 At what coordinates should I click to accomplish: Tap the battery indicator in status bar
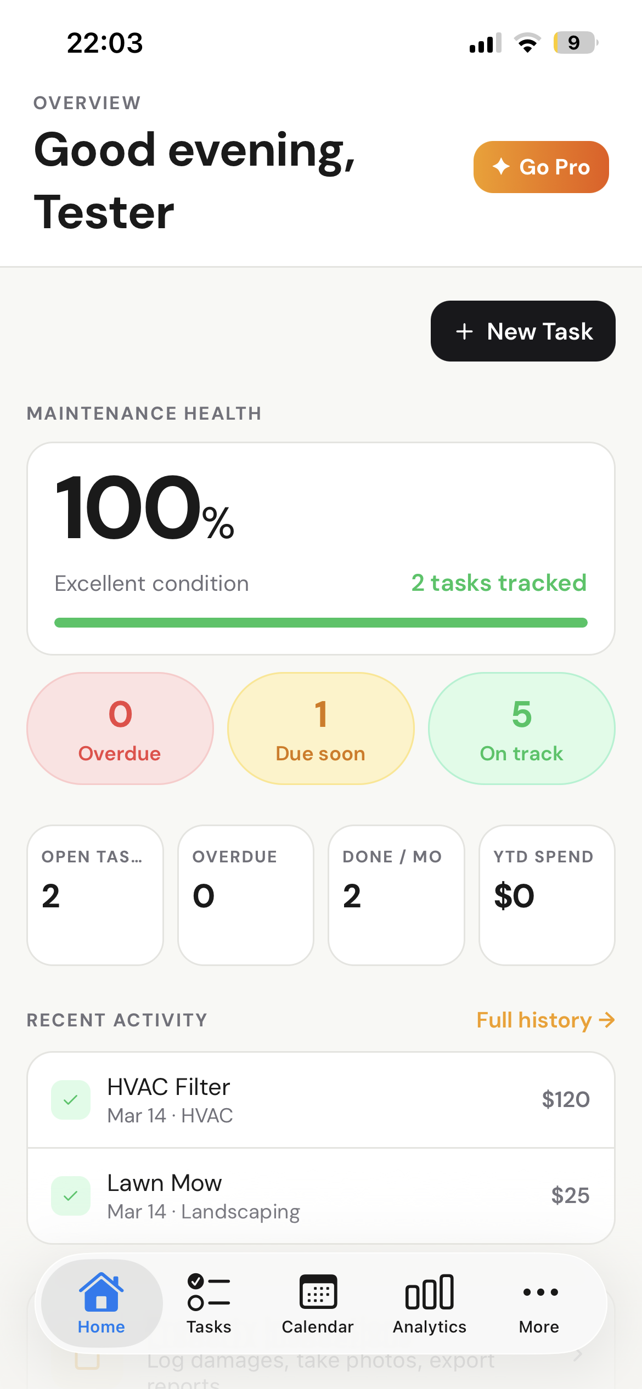point(574,43)
